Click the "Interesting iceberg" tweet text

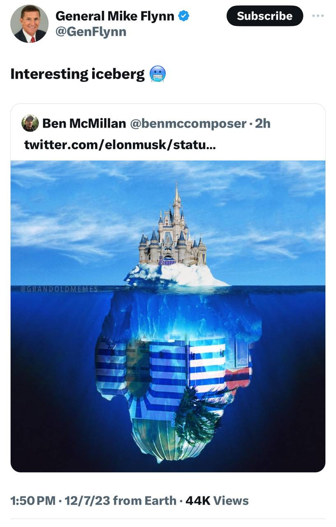pos(78,75)
